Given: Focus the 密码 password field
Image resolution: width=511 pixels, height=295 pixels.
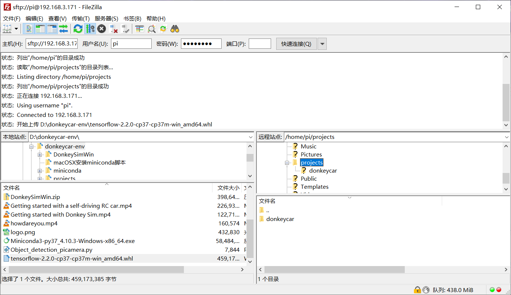Looking at the screenshot, I should [201, 44].
